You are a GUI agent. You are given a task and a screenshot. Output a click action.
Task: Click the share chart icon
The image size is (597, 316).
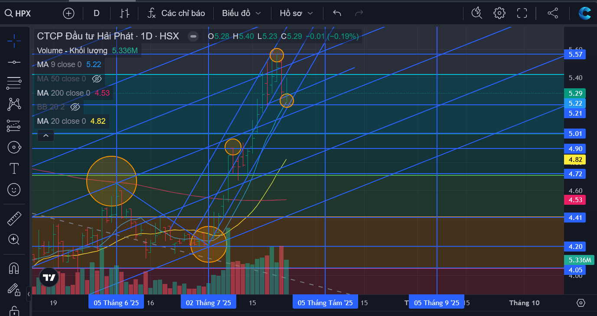pos(553,13)
